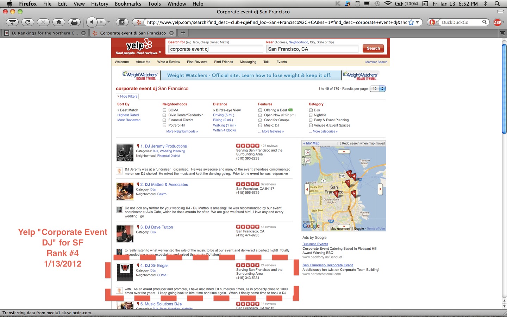The width and height of the screenshot is (507, 317).
Task: Go to the browser home page
Action: click(59, 22)
